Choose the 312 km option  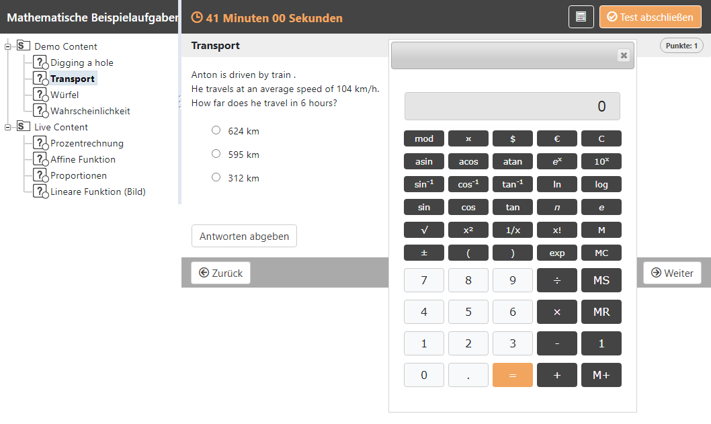point(216,177)
